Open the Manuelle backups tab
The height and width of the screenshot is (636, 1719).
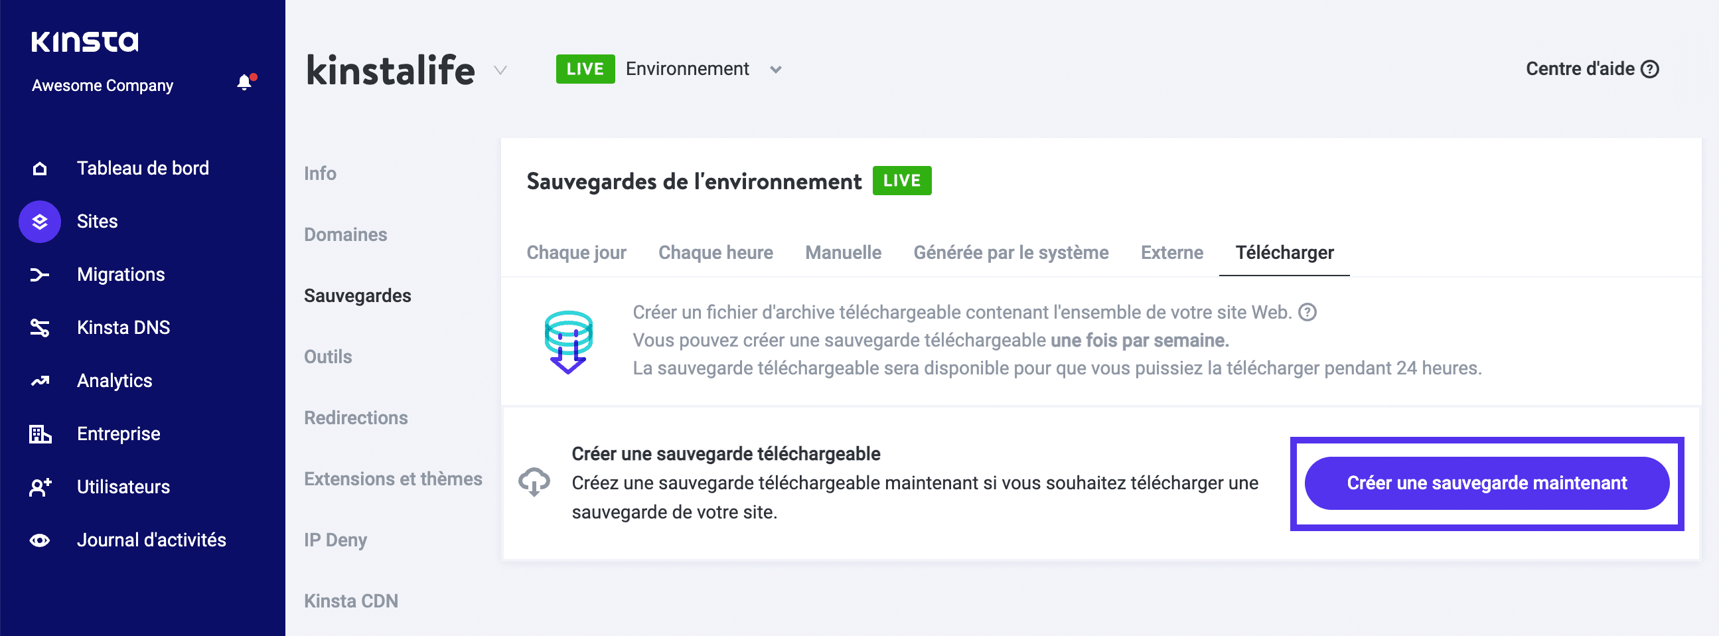point(843,252)
